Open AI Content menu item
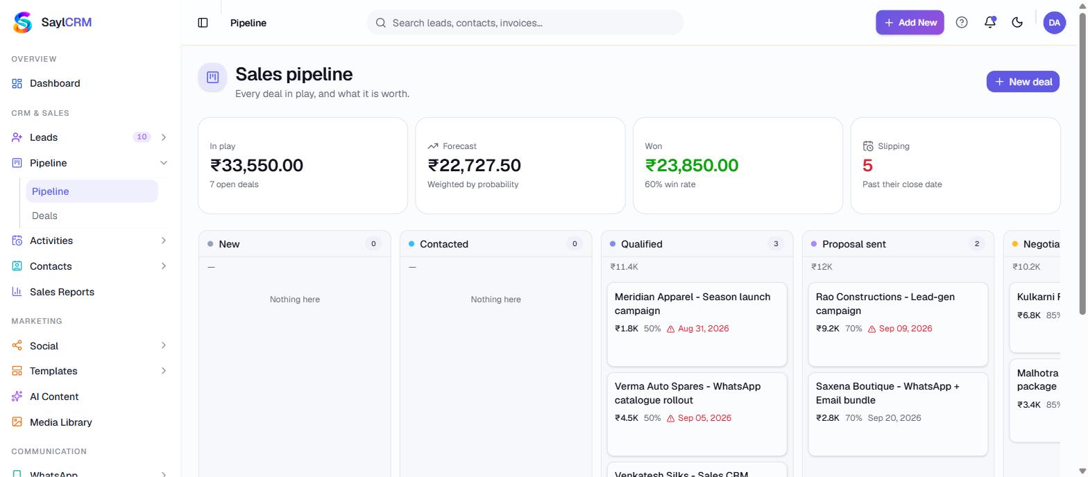 click(x=90, y=397)
